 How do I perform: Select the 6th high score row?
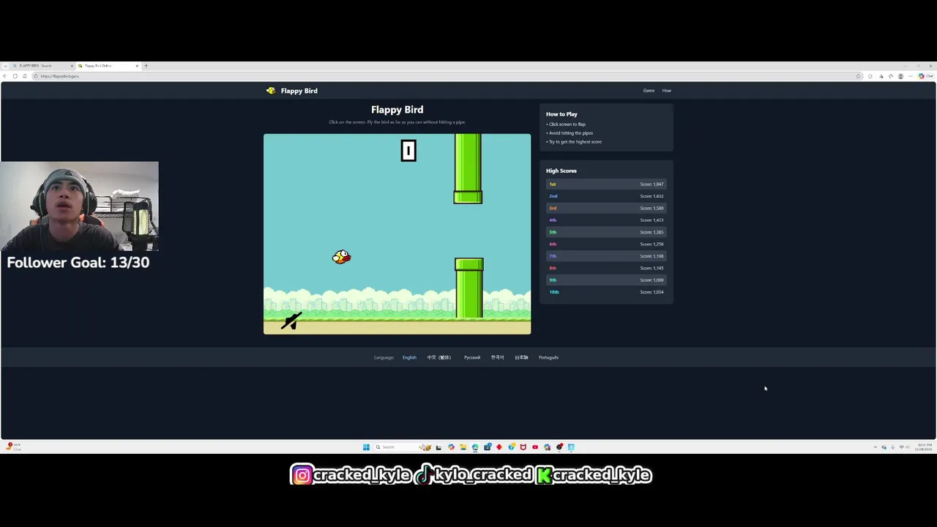coord(606,244)
